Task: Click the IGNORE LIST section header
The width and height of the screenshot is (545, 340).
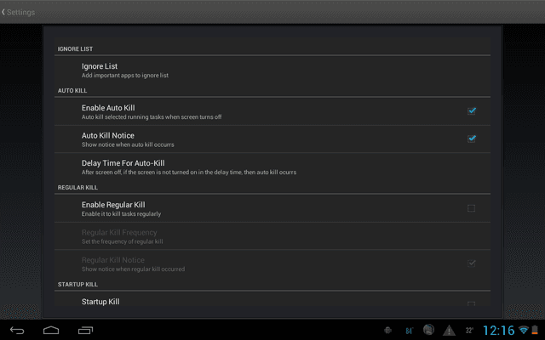Action: (75, 49)
